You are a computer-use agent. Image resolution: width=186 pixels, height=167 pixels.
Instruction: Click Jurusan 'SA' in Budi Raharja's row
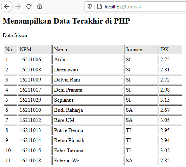tap(141, 110)
